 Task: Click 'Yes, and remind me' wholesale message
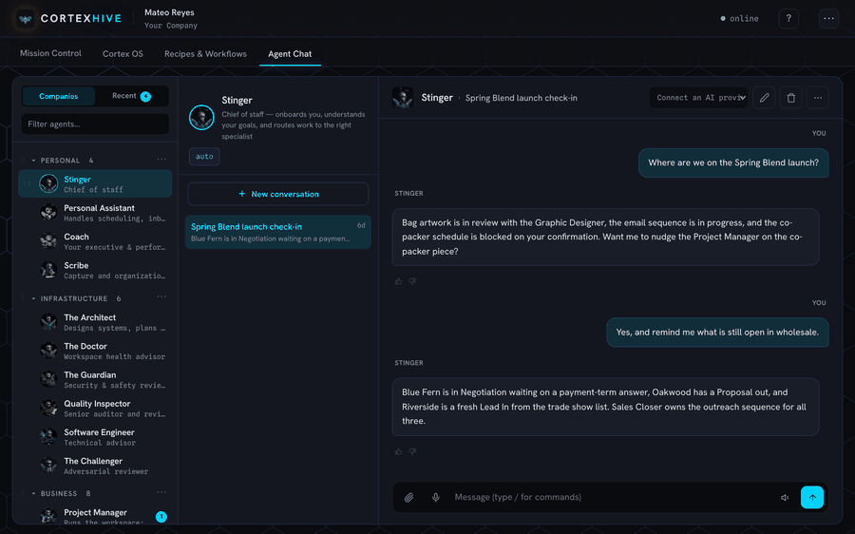[717, 333]
